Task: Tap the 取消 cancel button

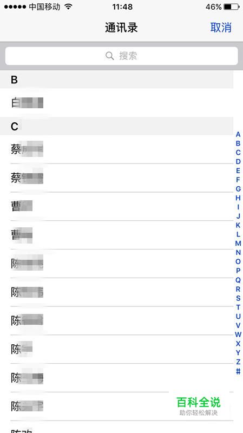Action: (x=221, y=28)
